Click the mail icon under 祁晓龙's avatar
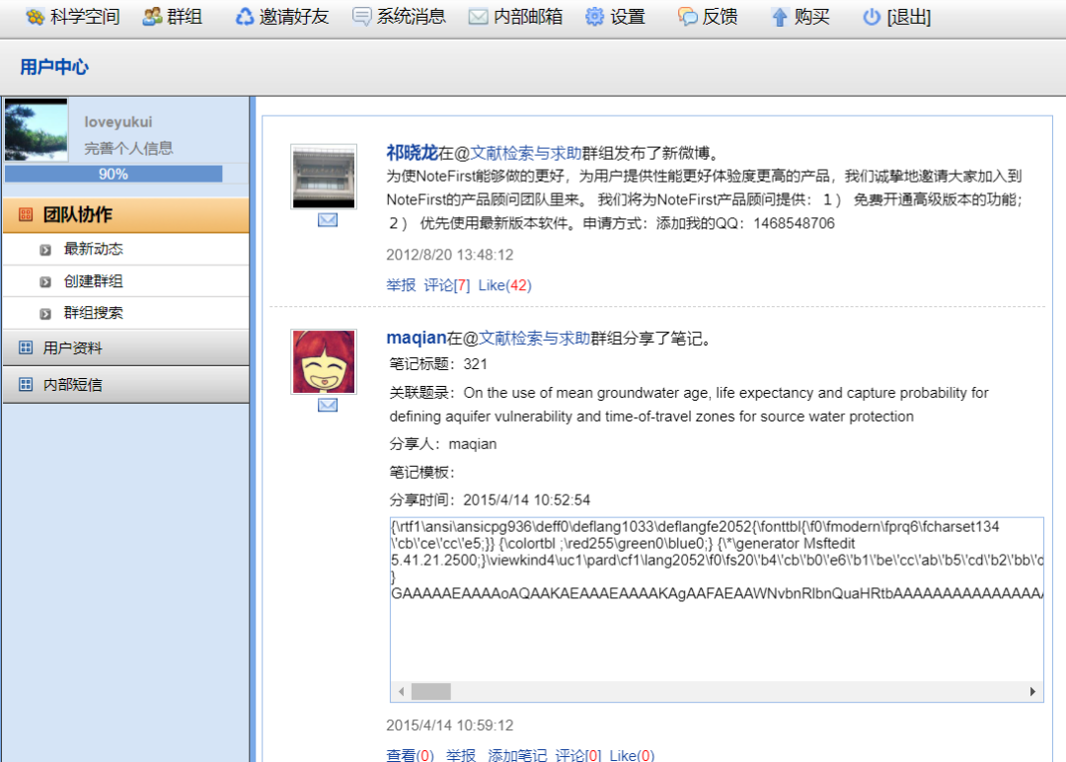1066x762 pixels. (x=328, y=219)
